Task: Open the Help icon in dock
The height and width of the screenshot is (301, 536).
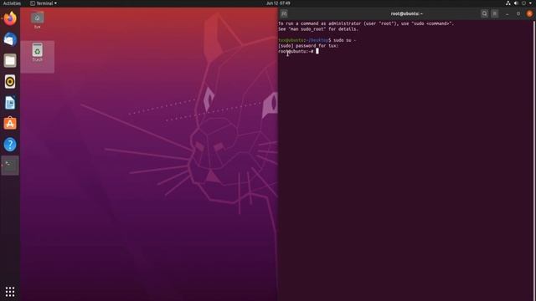Action: pos(10,145)
